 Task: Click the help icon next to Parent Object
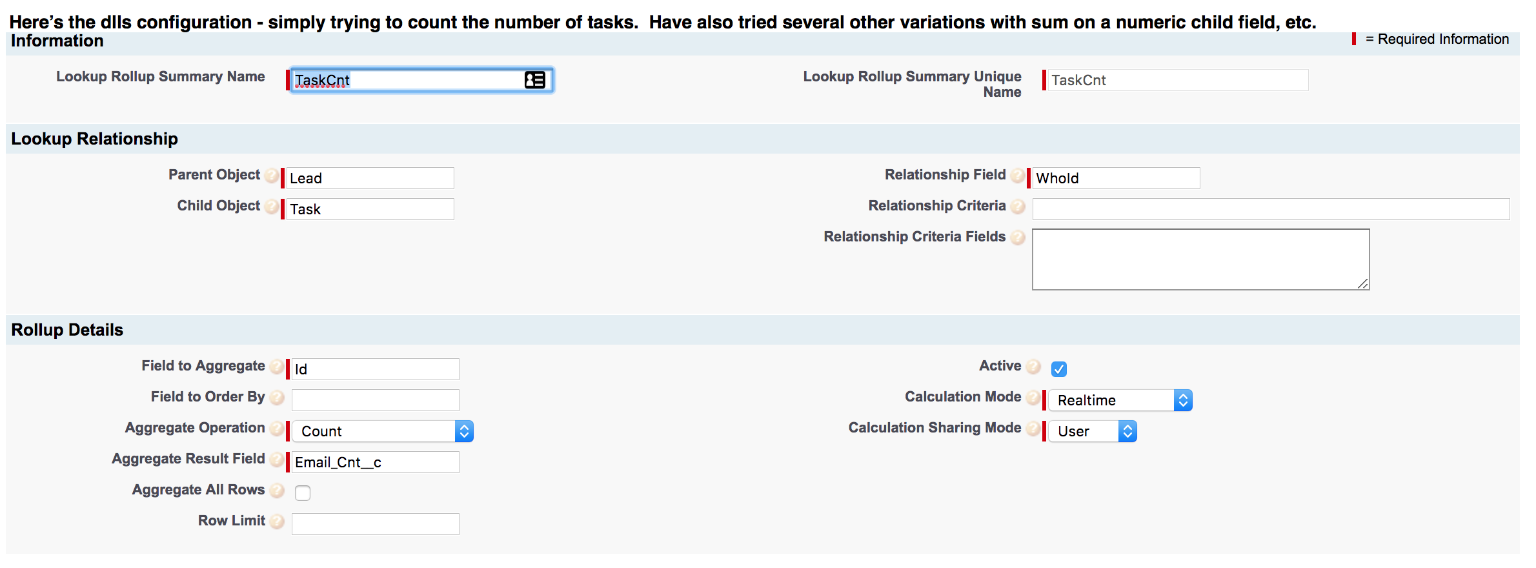click(x=272, y=175)
